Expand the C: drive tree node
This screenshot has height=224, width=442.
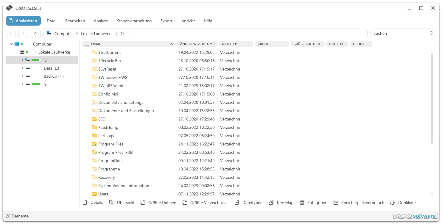tap(22, 60)
